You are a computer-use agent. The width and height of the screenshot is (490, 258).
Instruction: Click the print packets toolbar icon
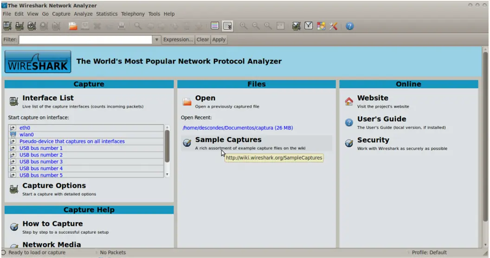tap(122, 26)
